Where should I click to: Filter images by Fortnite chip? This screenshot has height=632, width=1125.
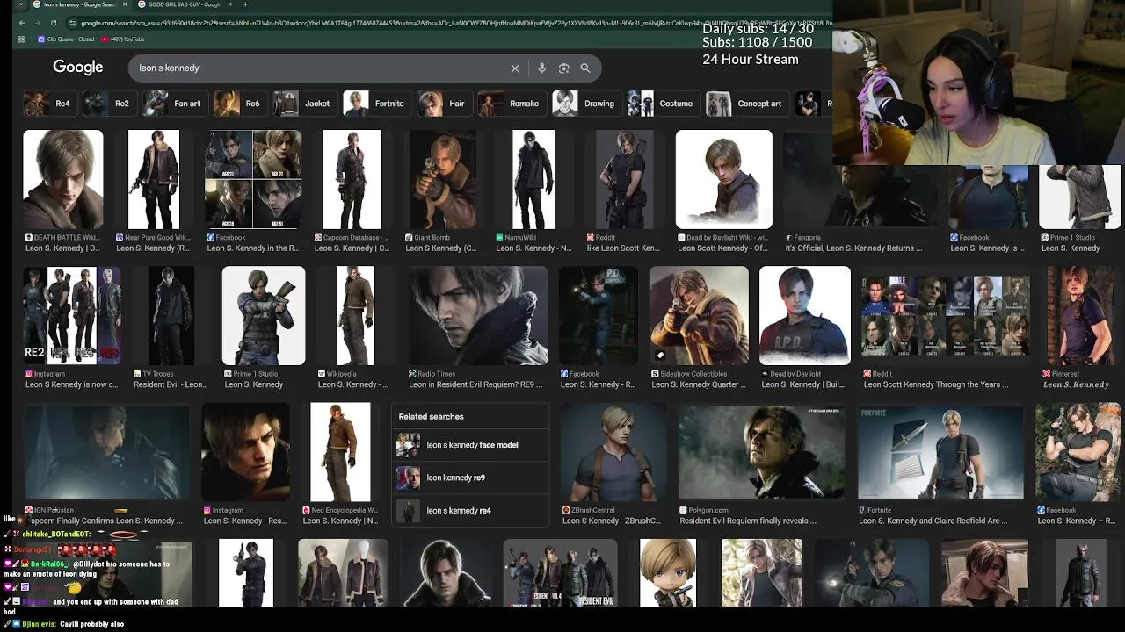[376, 104]
